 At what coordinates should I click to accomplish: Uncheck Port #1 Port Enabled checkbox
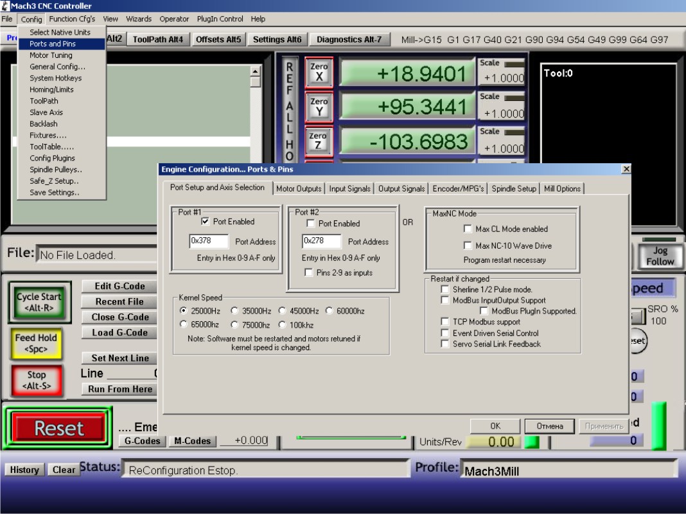pyautogui.click(x=206, y=222)
